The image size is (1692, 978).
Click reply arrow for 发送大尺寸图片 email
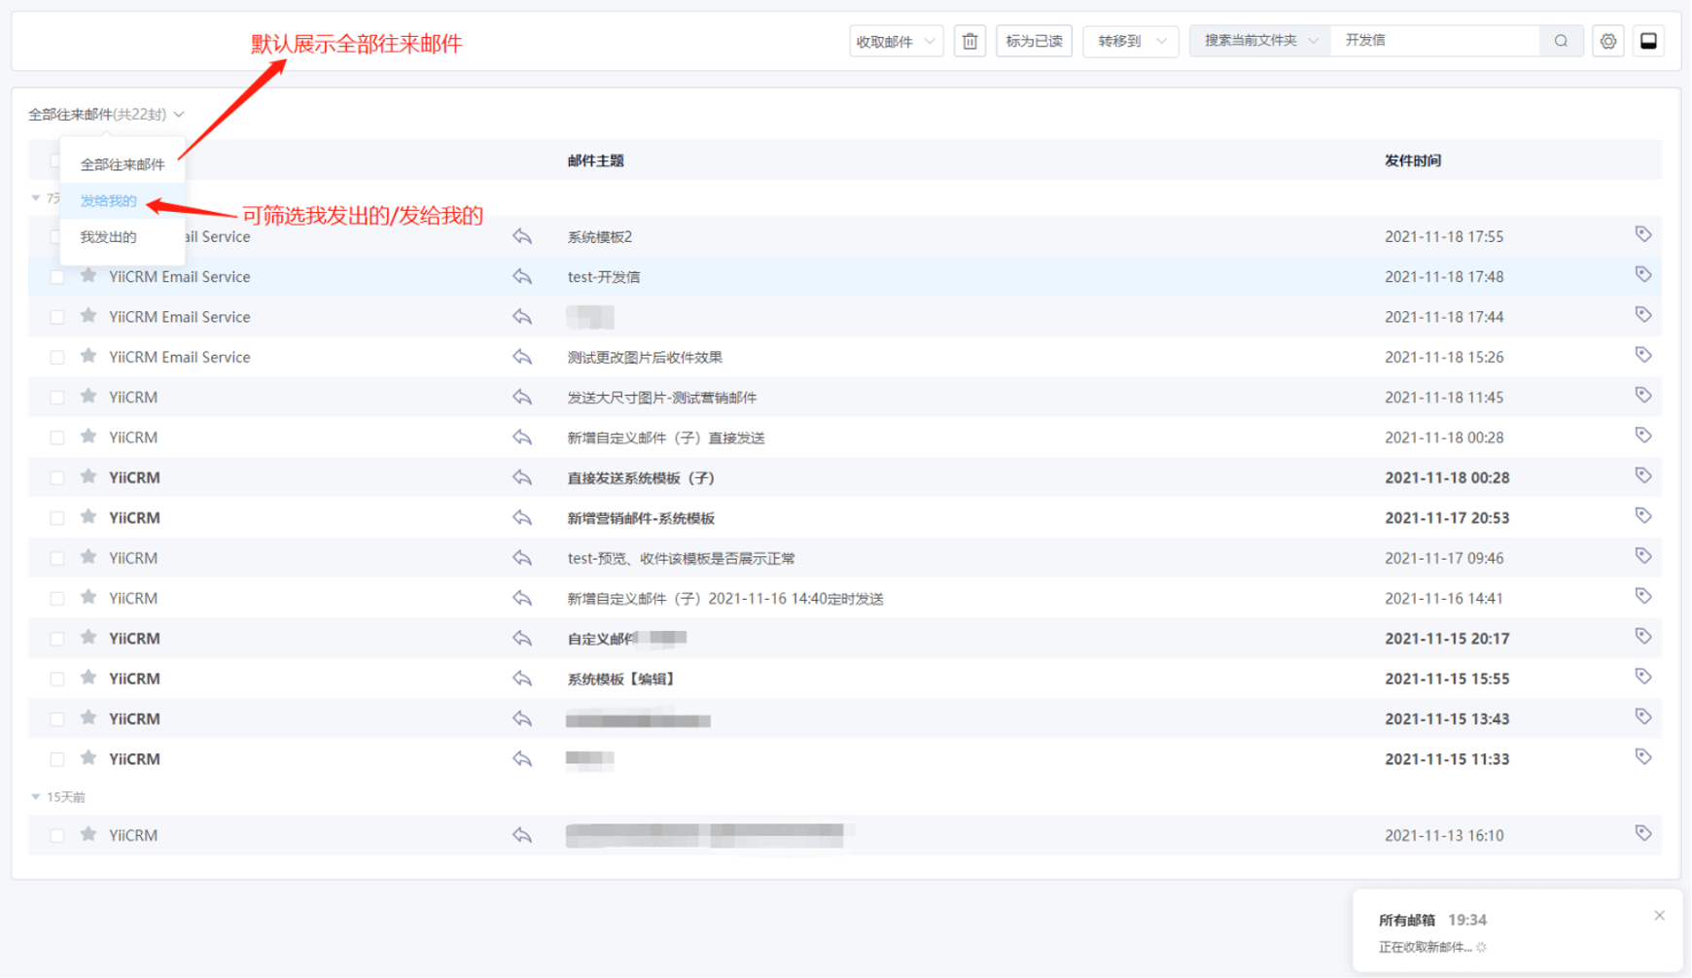[522, 397]
